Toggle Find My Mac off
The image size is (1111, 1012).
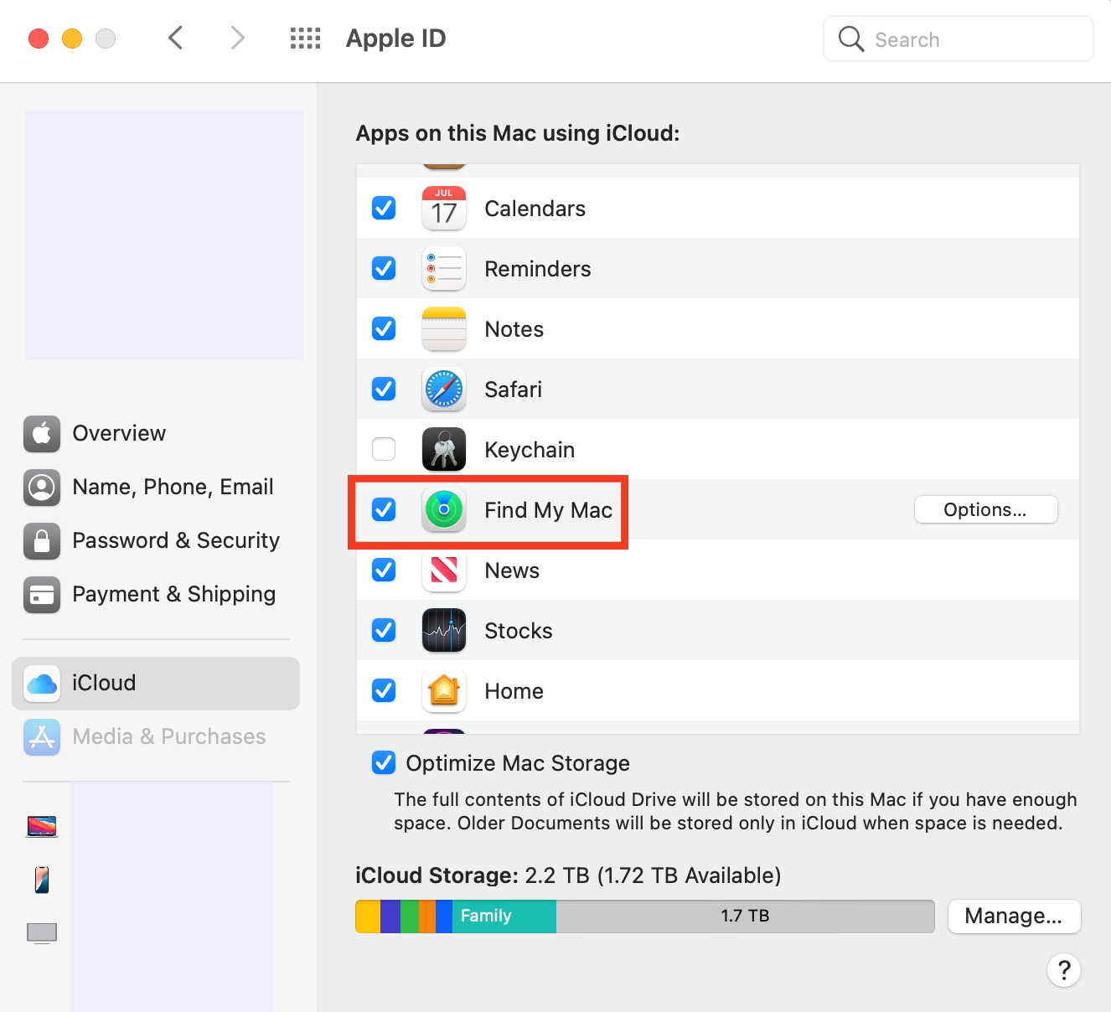click(383, 509)
